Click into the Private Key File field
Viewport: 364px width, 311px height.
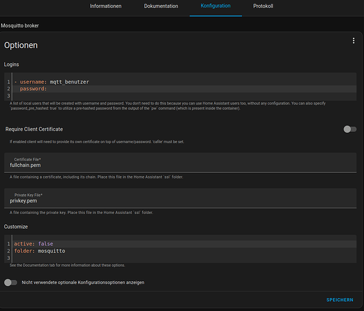(x=180, y=198)
